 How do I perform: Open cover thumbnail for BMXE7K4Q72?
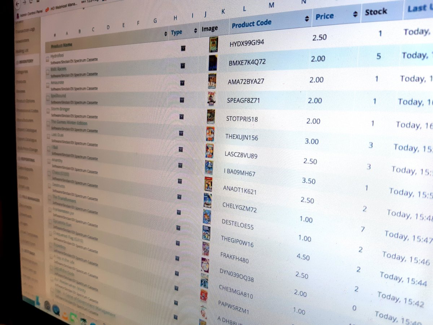click(213, 63)
